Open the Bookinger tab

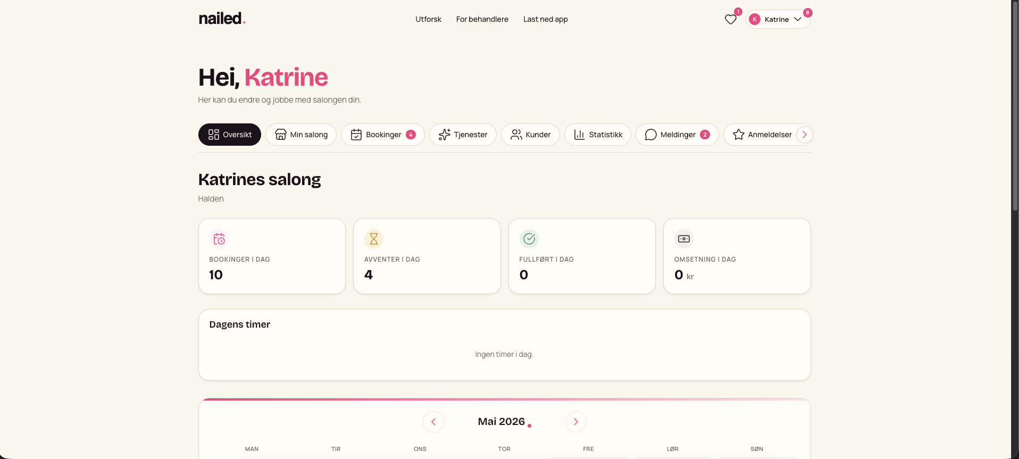pyautogui.click(x=383, y=135)
